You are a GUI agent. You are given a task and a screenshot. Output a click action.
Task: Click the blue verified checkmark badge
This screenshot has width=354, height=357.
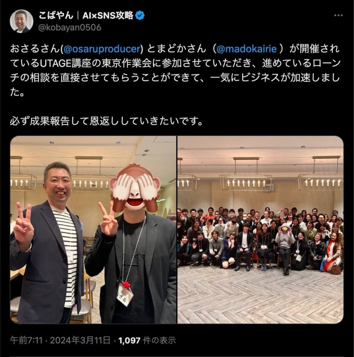[x=140, y=15]
